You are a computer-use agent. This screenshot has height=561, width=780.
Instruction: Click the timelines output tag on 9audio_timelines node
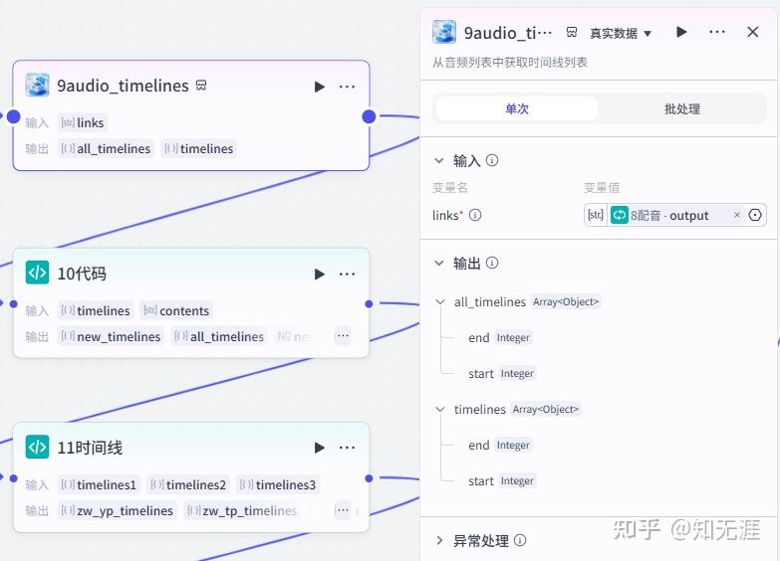[199, 148]
